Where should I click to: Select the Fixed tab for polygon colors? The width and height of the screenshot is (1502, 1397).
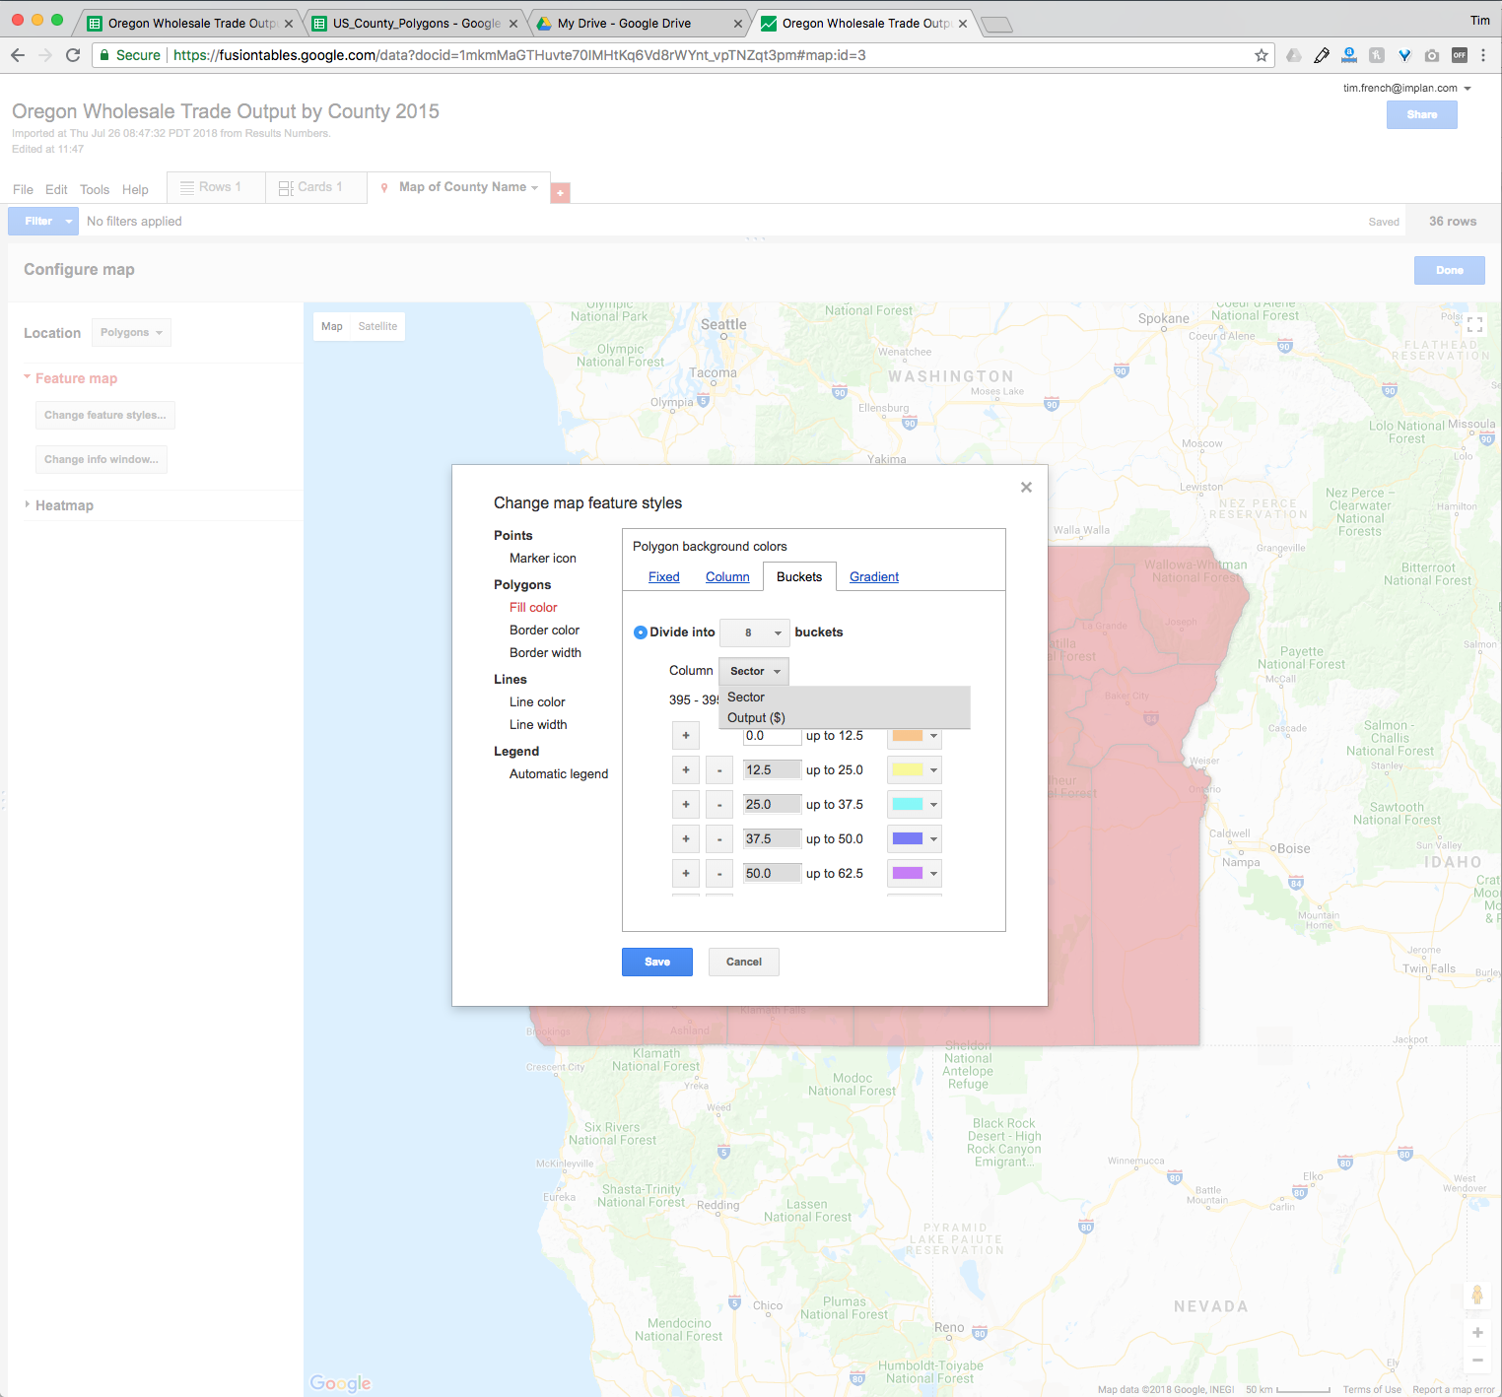pyautogui.click(x=664, y=577)
